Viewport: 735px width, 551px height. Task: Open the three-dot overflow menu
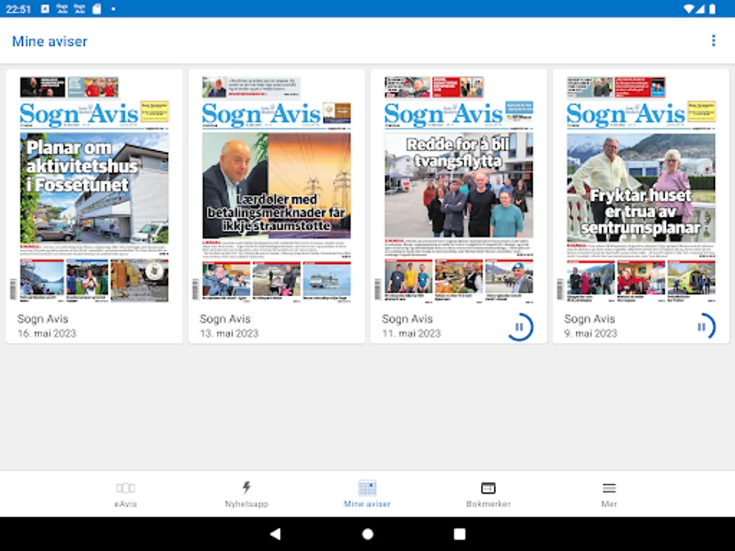[x=714, y=41]
